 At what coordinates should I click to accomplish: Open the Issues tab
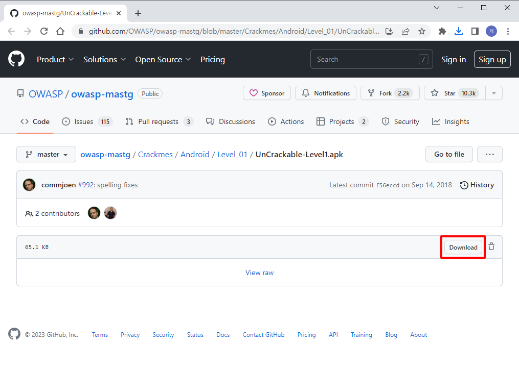coord(87,121)
